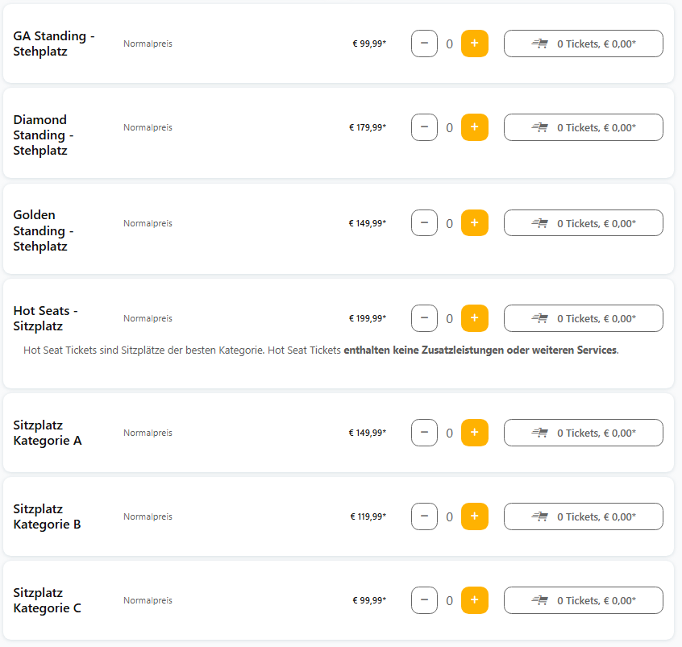Add one Sitzplatz Kategorie B ticket
682x647 pixels.
(x=474, y=516)
